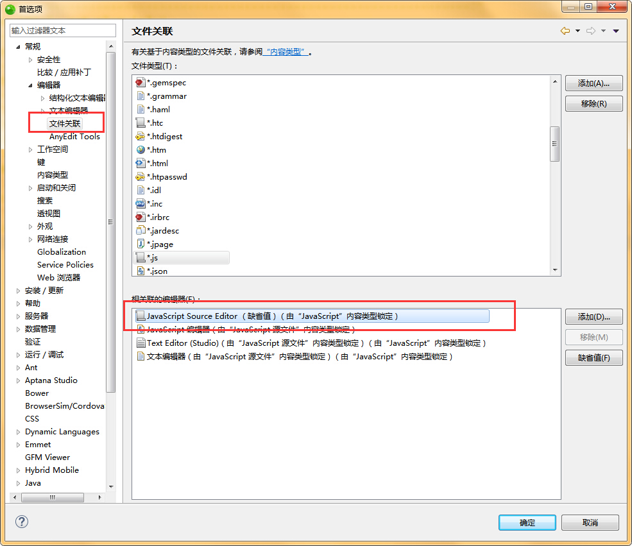Select 内容类型 in preferences tree
Image resolution: width=632 pixels, height=546 pixels.
pyautogui.click(x=52, y=175)
